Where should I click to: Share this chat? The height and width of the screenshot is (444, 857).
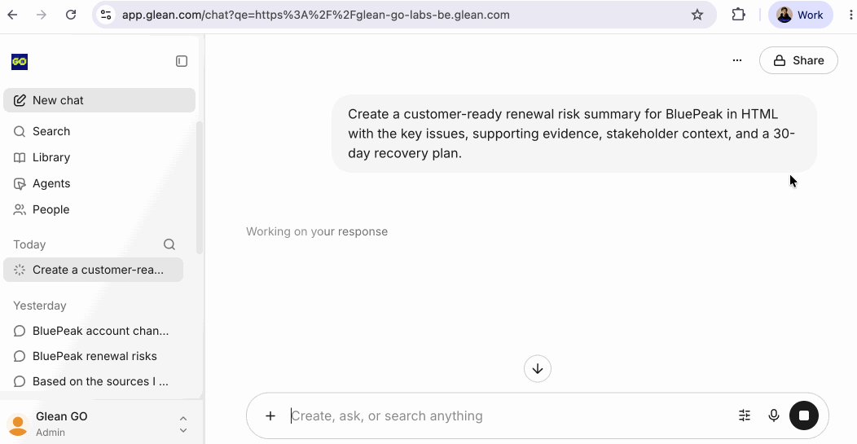[x=798, y=60]
